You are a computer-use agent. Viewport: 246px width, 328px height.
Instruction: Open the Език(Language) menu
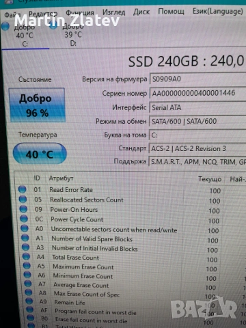click(217, 11)
